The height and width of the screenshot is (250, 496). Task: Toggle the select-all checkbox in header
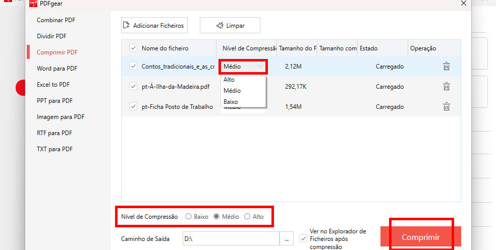[133, 48]
